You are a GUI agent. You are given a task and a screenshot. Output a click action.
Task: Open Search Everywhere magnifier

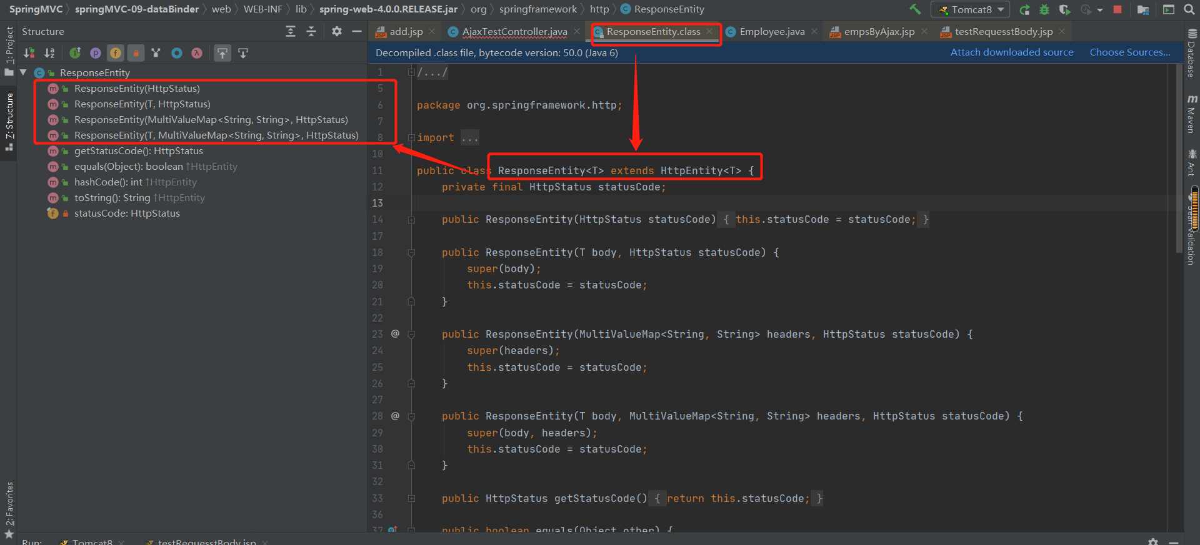tap(1189, 9)
